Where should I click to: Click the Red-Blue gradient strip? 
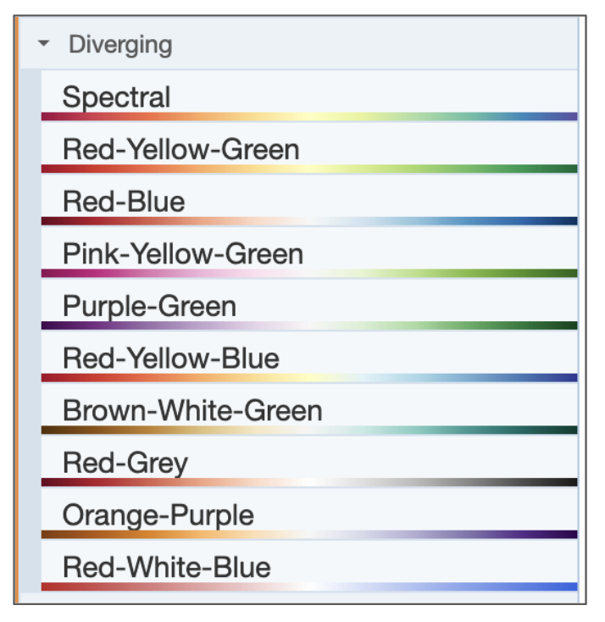coord(308,221)
